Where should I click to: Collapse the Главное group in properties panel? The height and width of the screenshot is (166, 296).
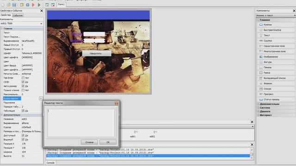pos(2,29)
